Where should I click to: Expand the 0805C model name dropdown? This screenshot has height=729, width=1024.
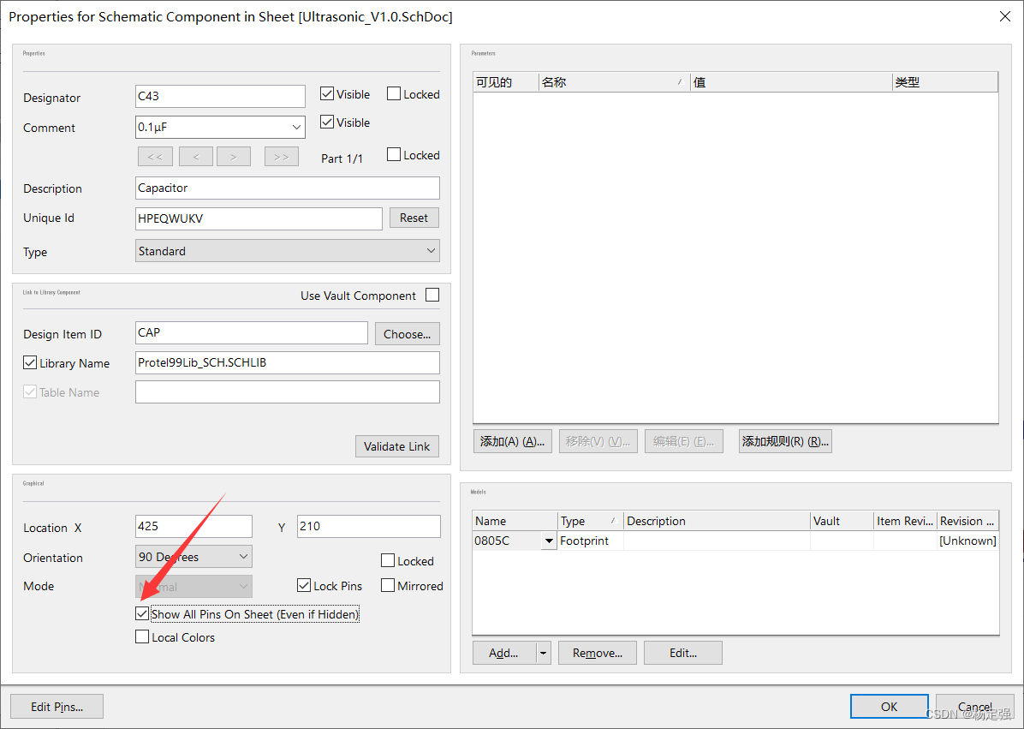coord(549,541)
